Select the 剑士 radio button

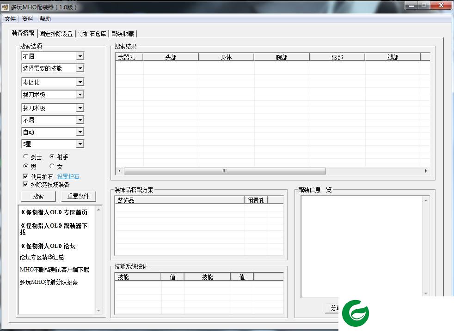[x=25, y=156]
